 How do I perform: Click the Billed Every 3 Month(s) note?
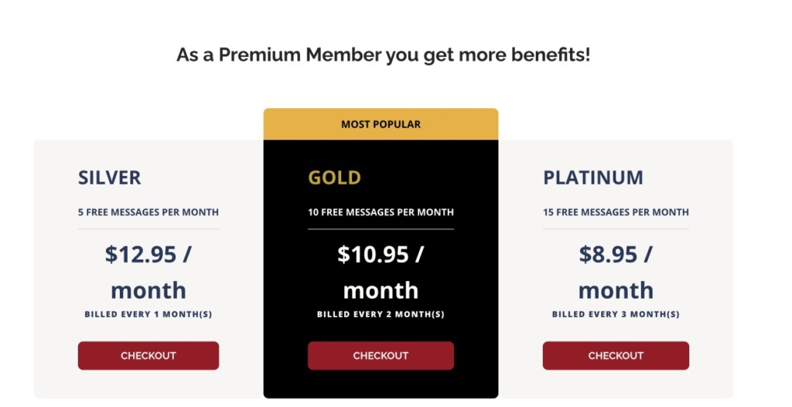[616, 314]
